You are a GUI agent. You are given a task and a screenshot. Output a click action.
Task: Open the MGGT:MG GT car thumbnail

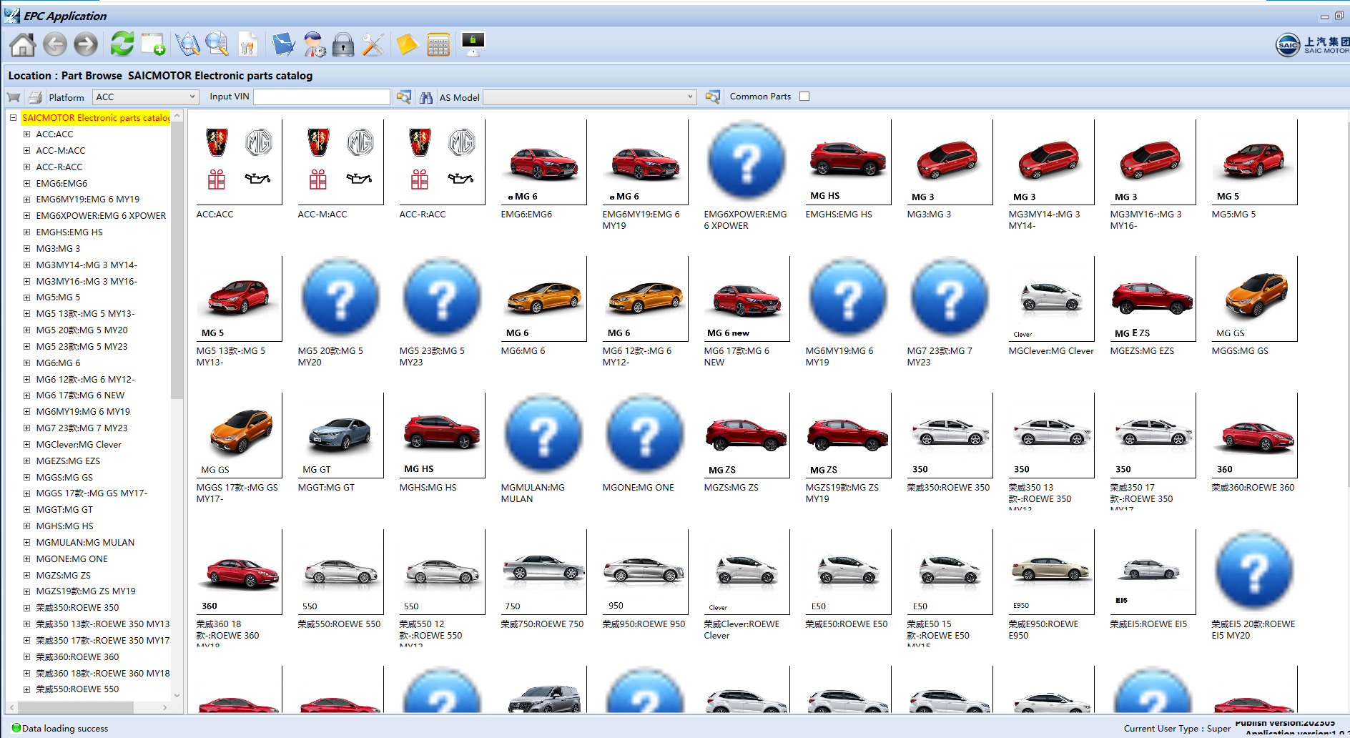pos(340,436)
